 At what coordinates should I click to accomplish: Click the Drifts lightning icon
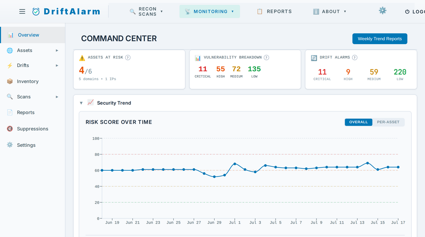pyautogui.click(x=10, y=65)
